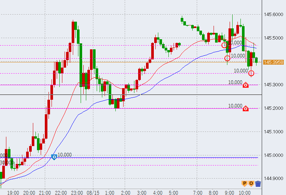Image resolution: width=286 pixels, height=195 pixels.
Task: Click the 145.5000 price axis label
Action: click(273, 38)
